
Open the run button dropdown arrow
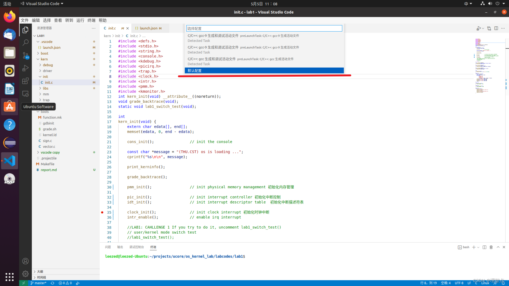pos(483,28)
